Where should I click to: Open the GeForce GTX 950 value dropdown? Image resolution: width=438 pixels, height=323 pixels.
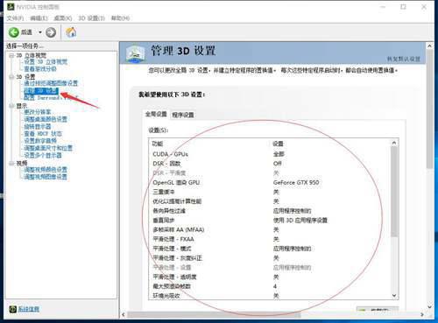pyautogui.click(x=296, y=182)
